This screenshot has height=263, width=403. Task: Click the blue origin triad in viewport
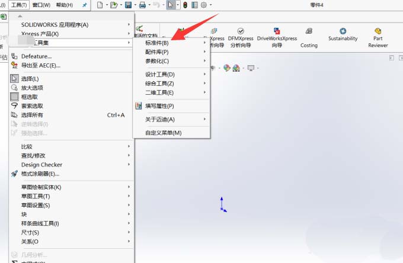click(x=223, y=204)
